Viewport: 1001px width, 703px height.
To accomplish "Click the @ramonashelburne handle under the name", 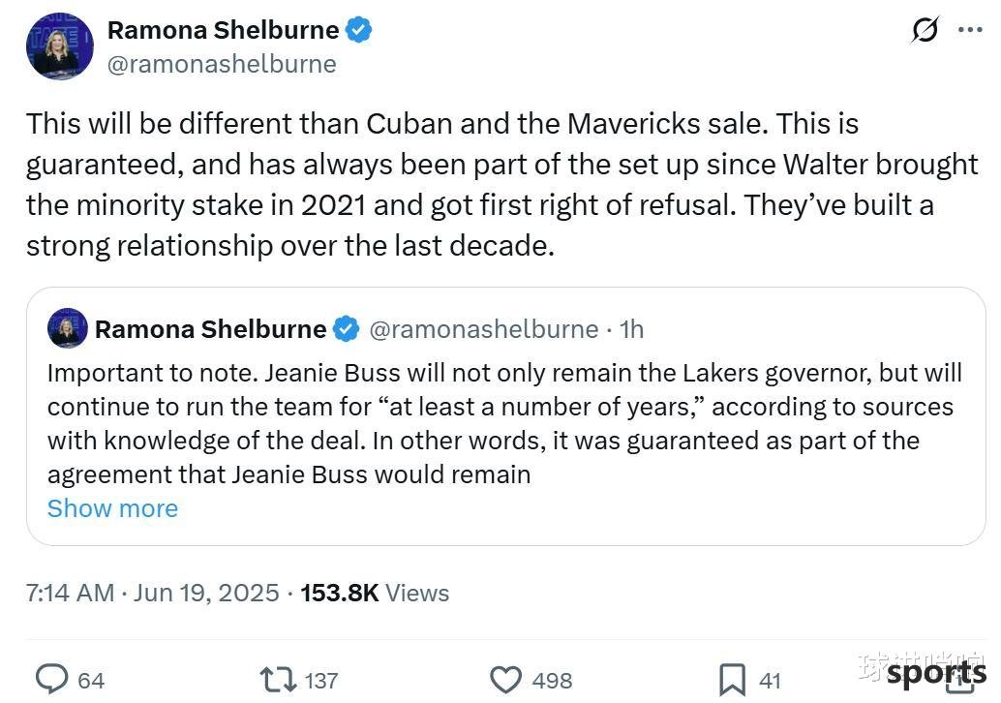I will click(222, 64).
